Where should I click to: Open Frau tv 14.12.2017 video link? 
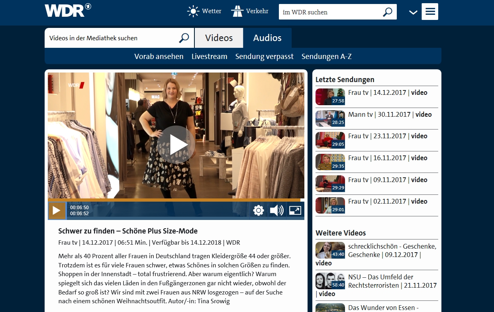[388, 92]
